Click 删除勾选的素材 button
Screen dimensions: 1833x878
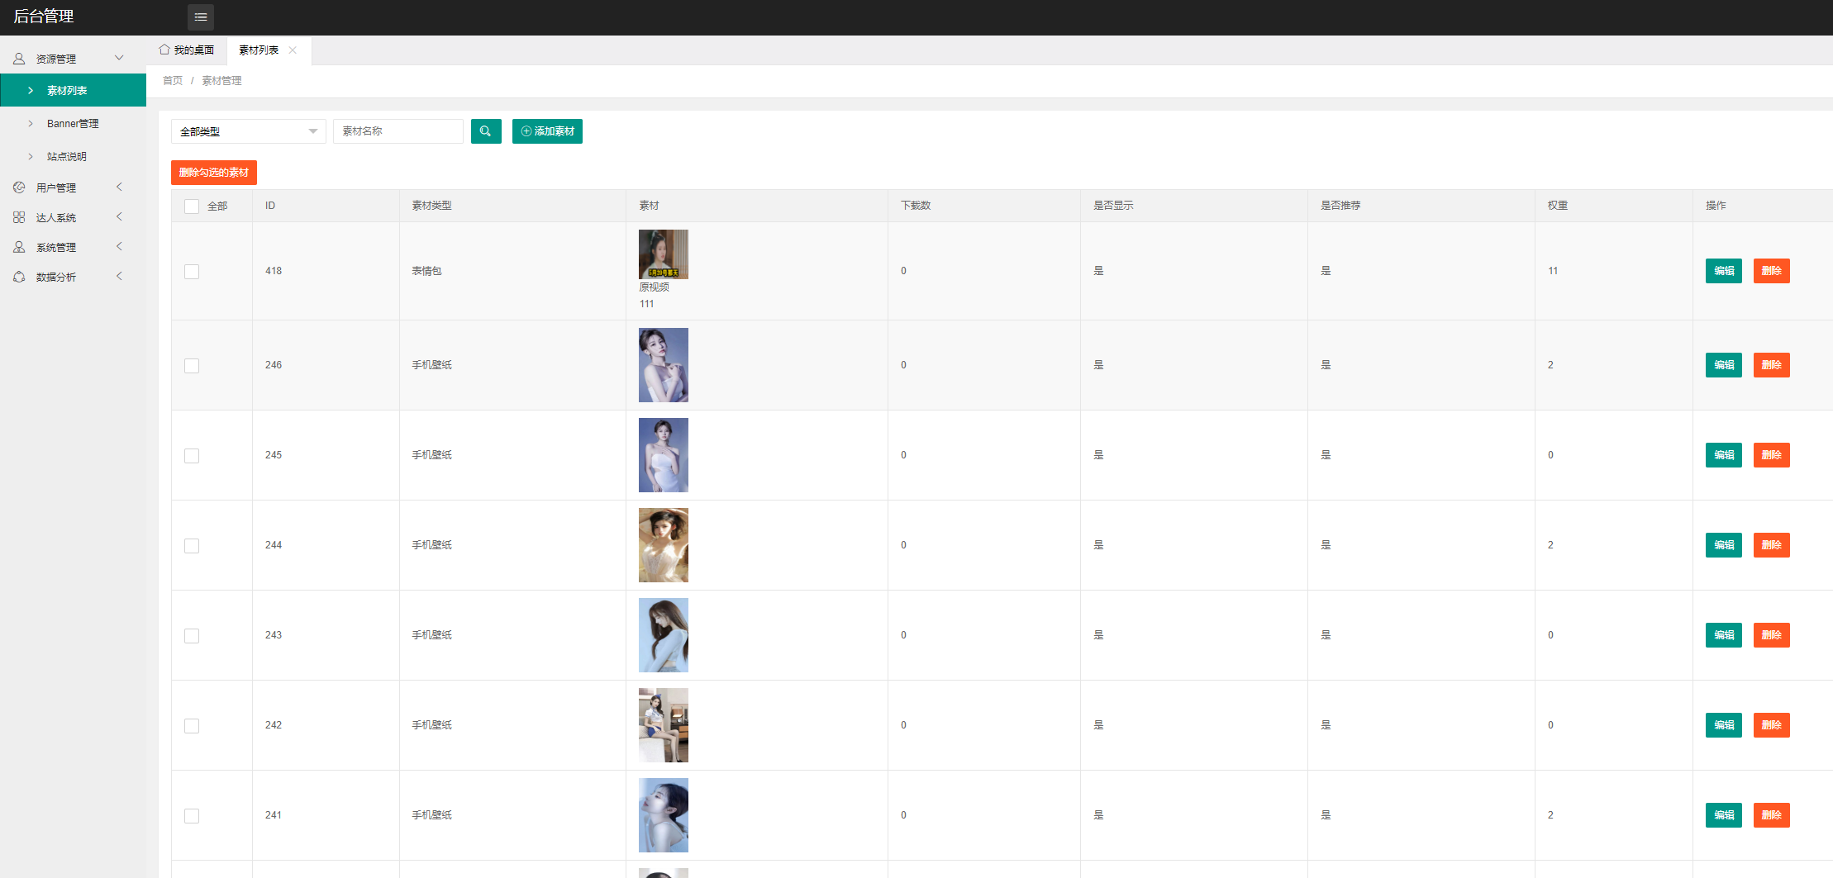pyautogui.click(x=214, y=173)
